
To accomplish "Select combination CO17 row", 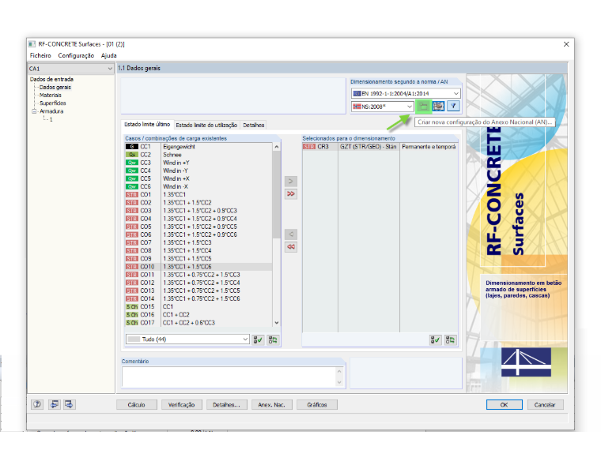I will click(198, 323).
